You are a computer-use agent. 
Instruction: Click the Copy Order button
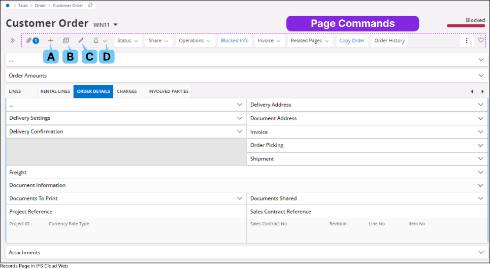(352, 41)
